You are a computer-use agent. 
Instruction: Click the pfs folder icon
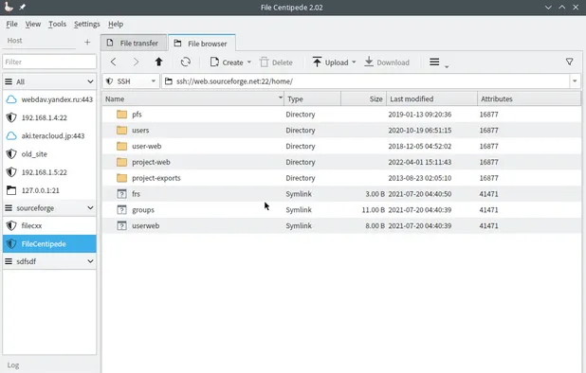tap(121, 115)
